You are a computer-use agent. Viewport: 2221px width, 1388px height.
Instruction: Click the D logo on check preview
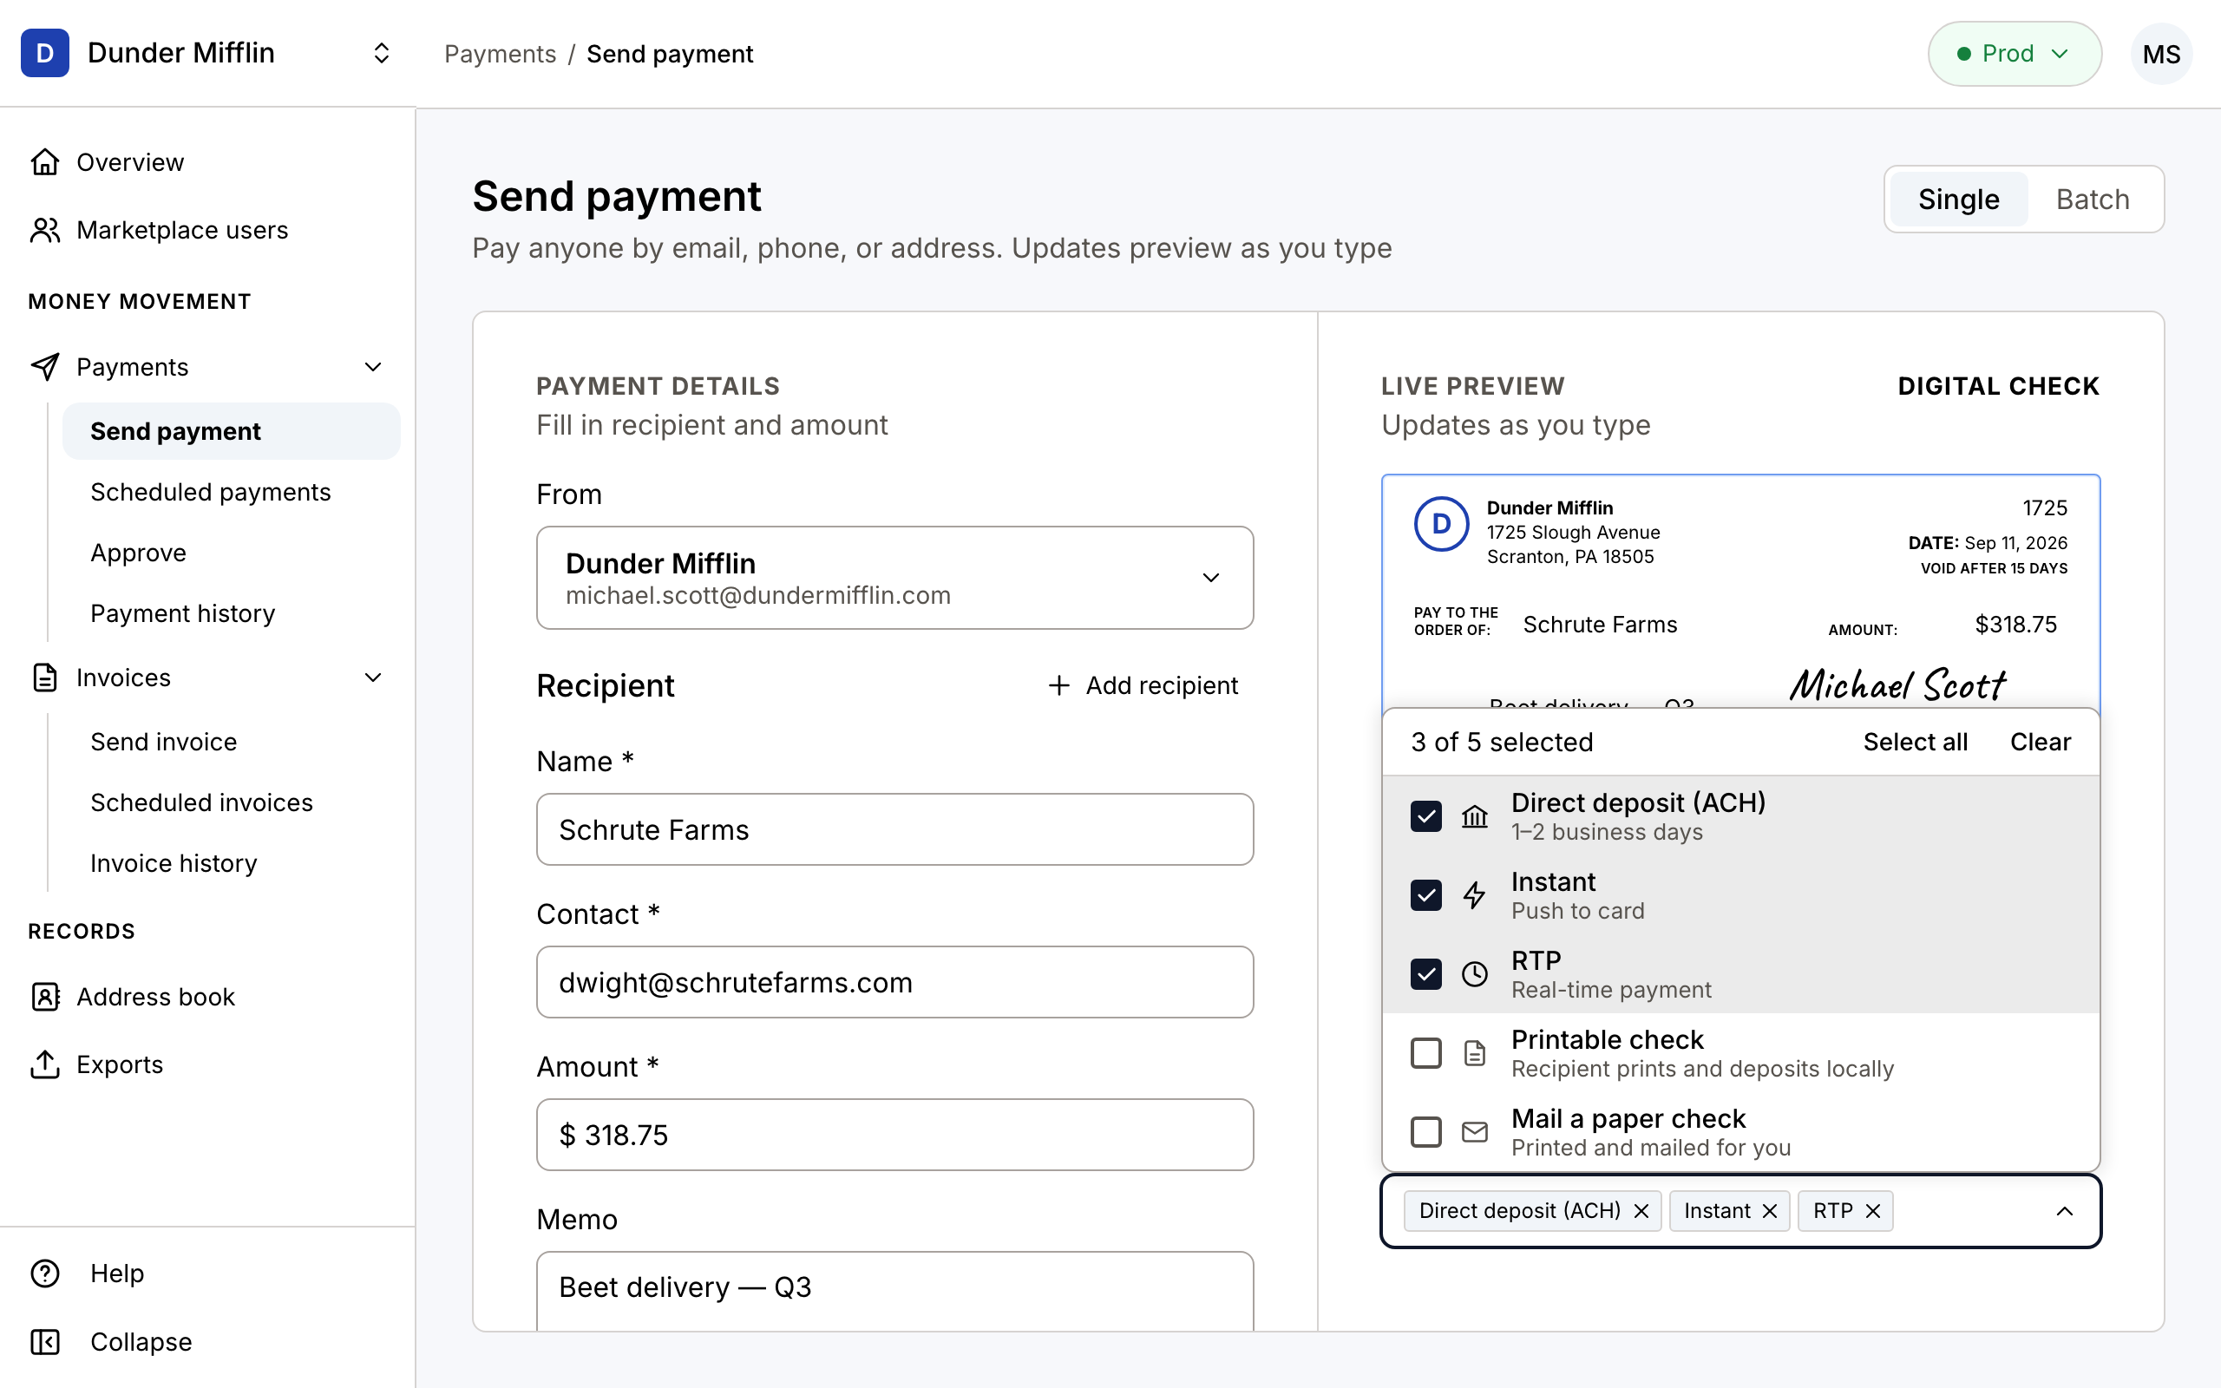tap(1442, 524)
